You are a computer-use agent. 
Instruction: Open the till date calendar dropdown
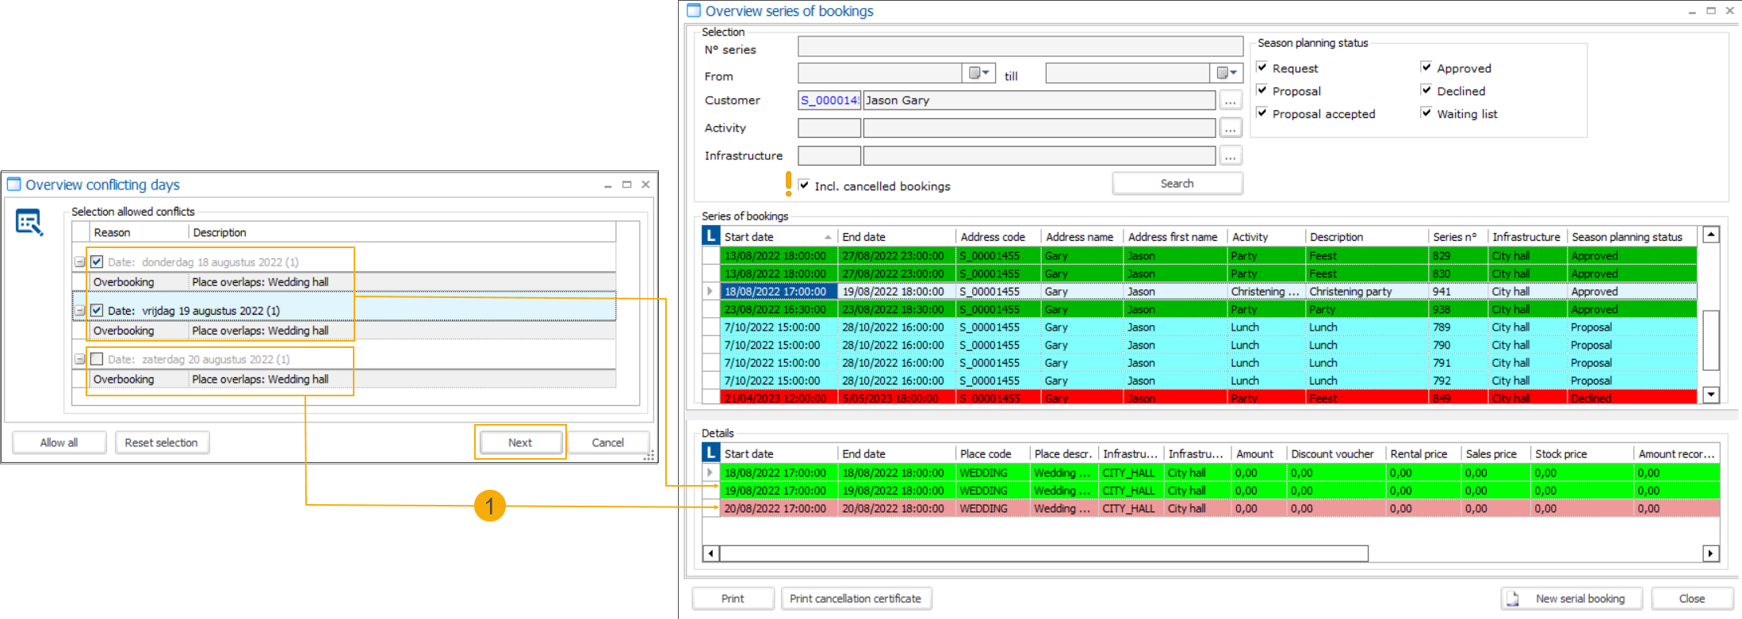coord(1227,73)
